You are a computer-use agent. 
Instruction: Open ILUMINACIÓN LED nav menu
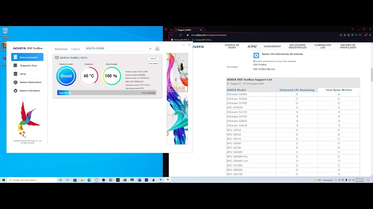point(323,46)
